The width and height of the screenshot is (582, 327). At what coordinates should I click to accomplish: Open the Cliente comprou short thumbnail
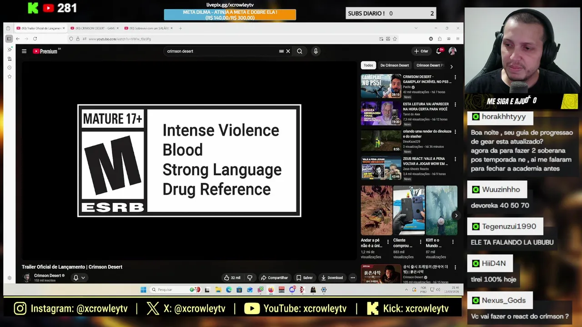409,210
